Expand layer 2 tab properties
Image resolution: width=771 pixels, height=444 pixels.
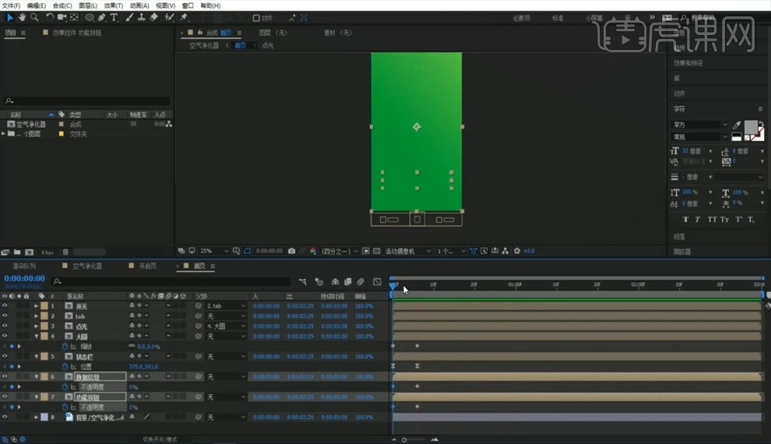click(x=36, y=315)
